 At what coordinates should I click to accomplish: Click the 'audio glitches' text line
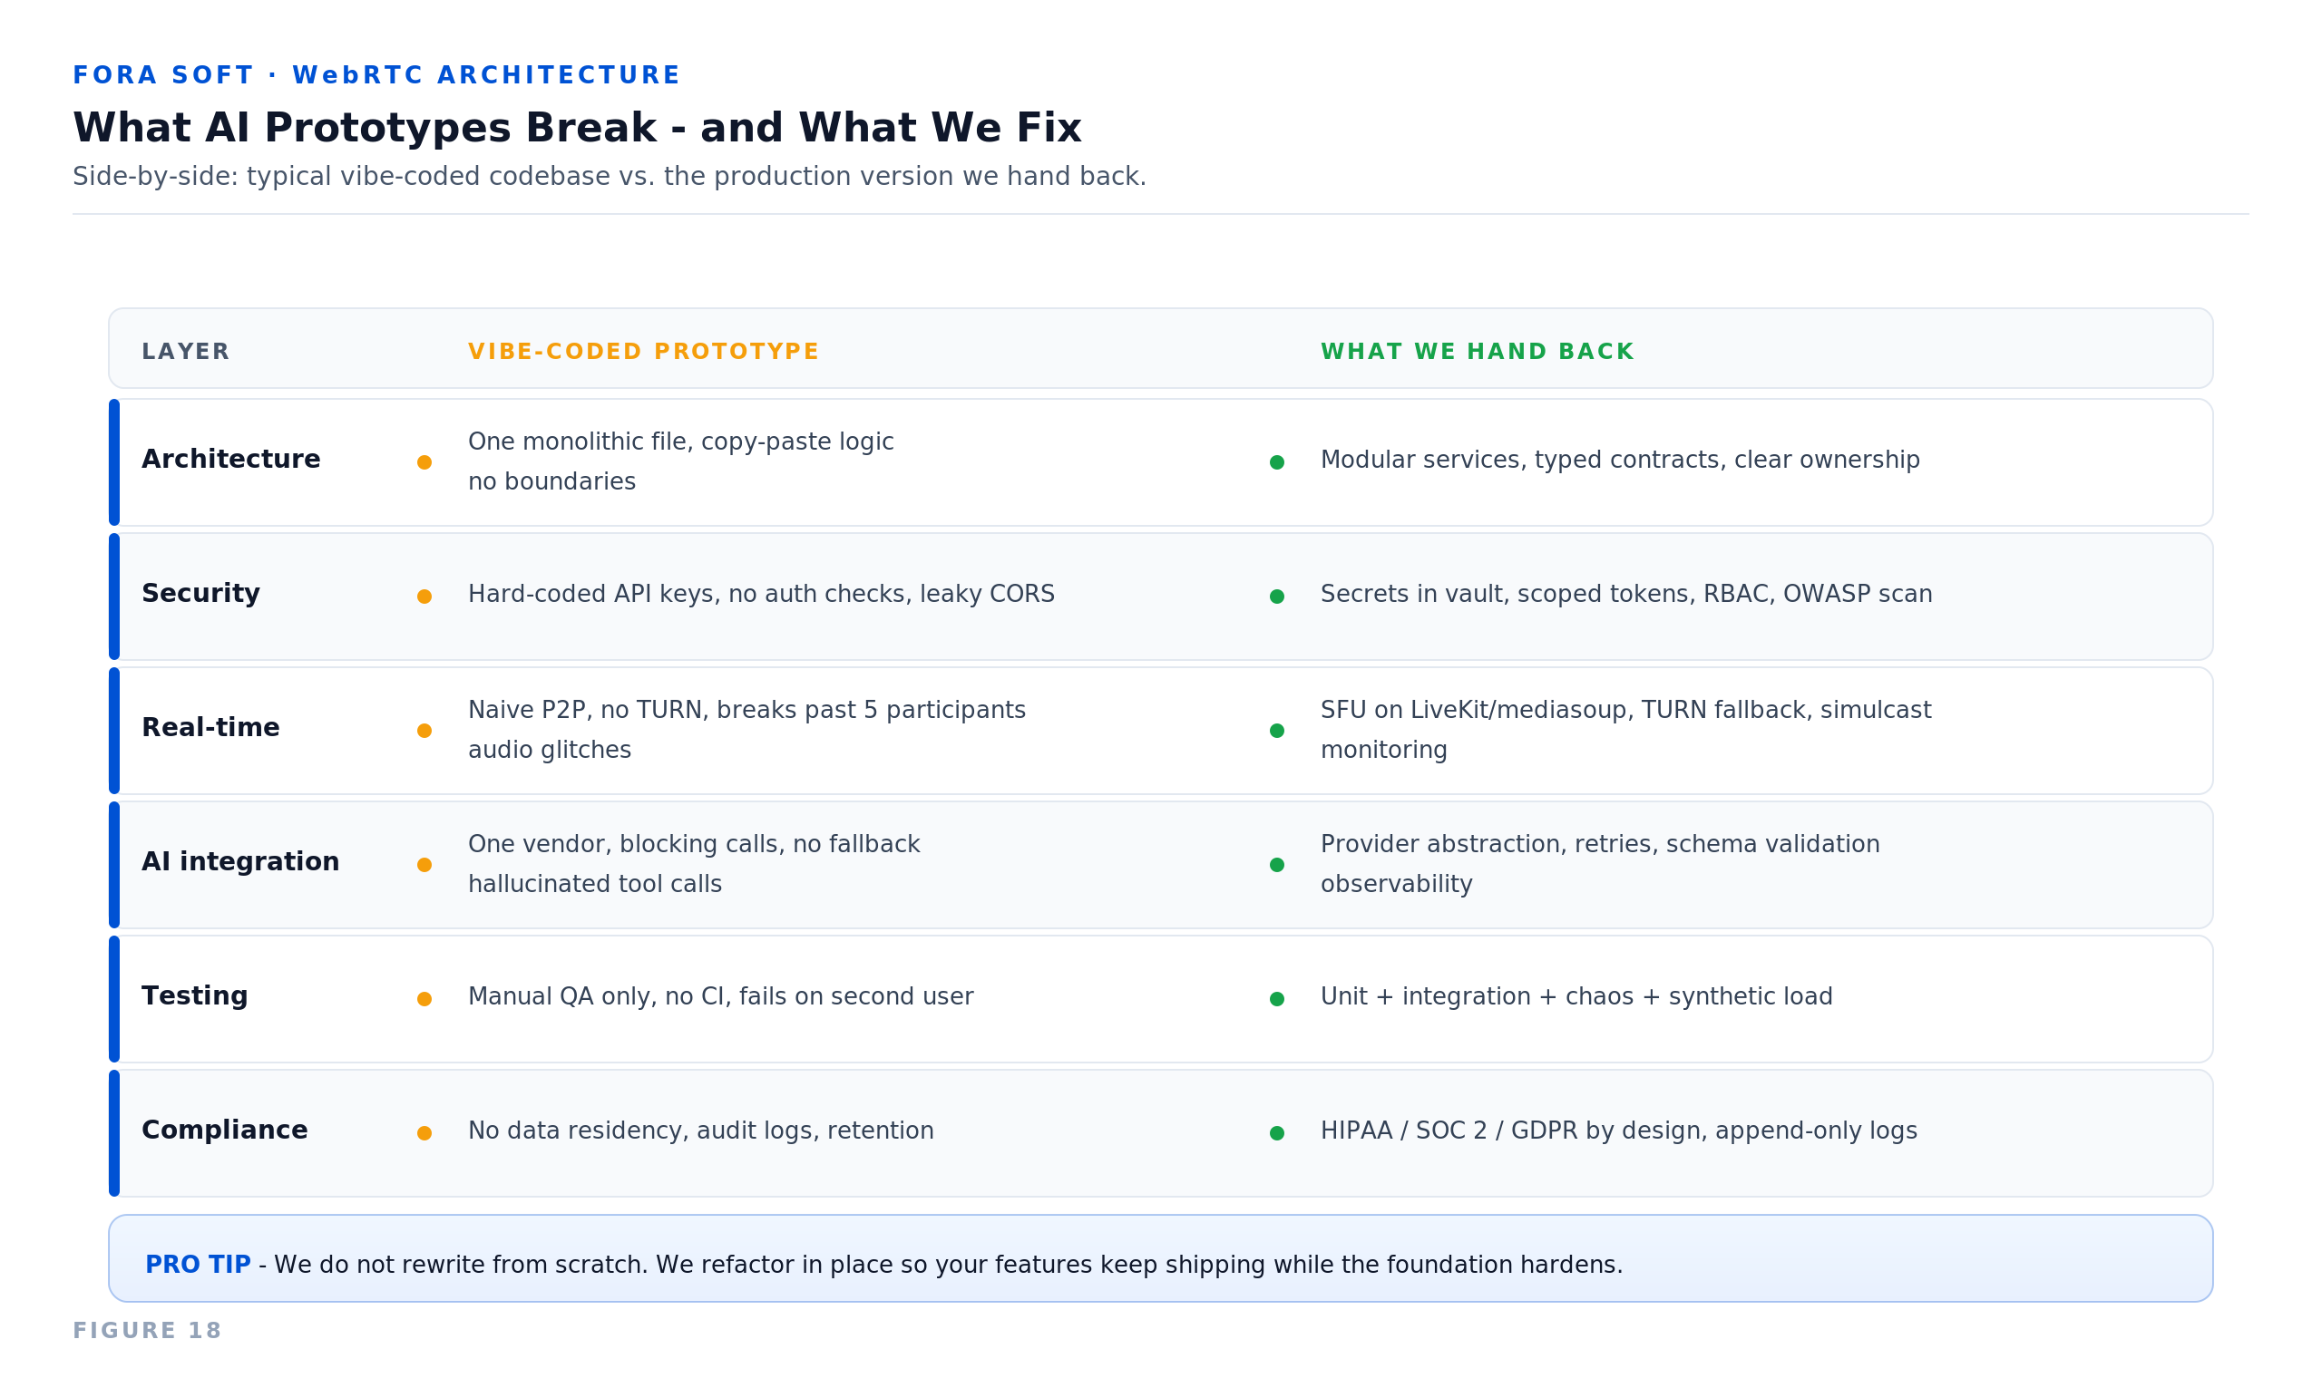pyautogui.click(x=549, y=751)
